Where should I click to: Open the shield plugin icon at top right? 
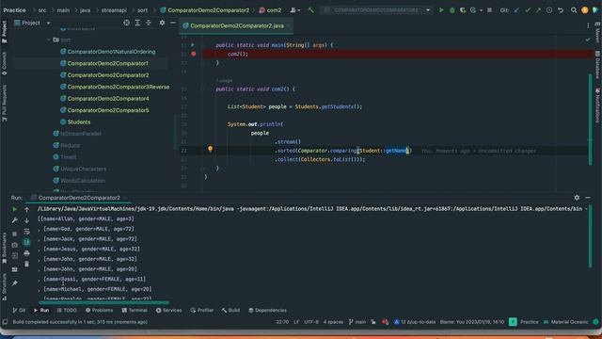594,10
